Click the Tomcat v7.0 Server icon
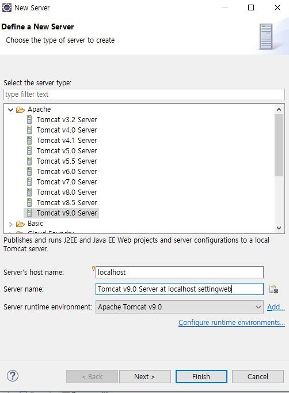 coord(29,182)
